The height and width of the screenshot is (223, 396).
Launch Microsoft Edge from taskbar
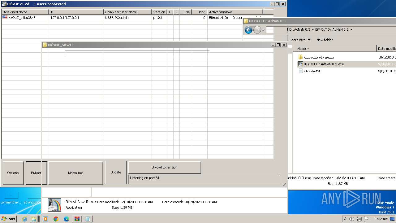67,219
